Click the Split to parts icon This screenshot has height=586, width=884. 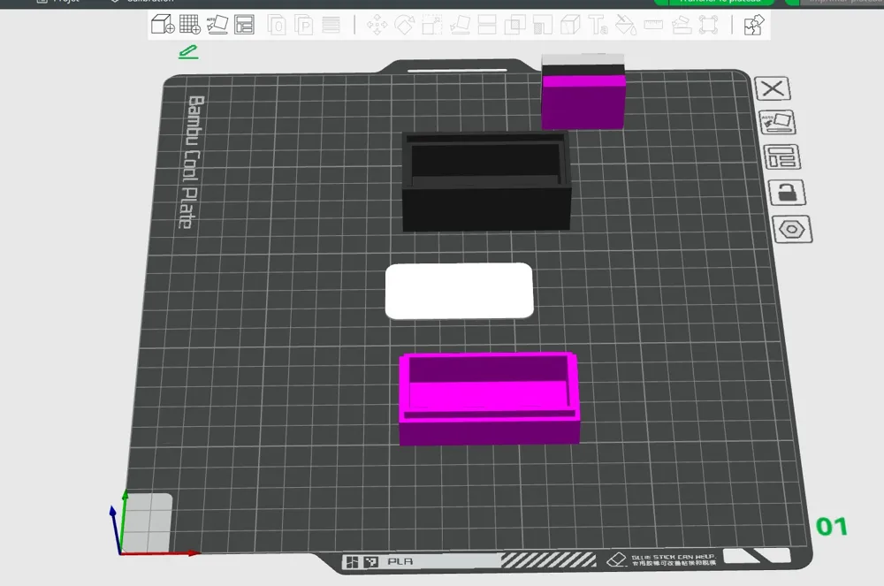click(303, 26)
